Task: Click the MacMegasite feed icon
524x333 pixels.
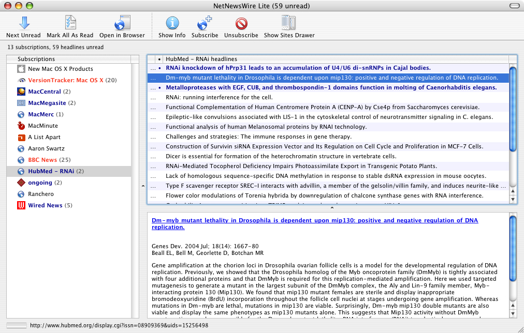Action: click(x=21, y=103)
